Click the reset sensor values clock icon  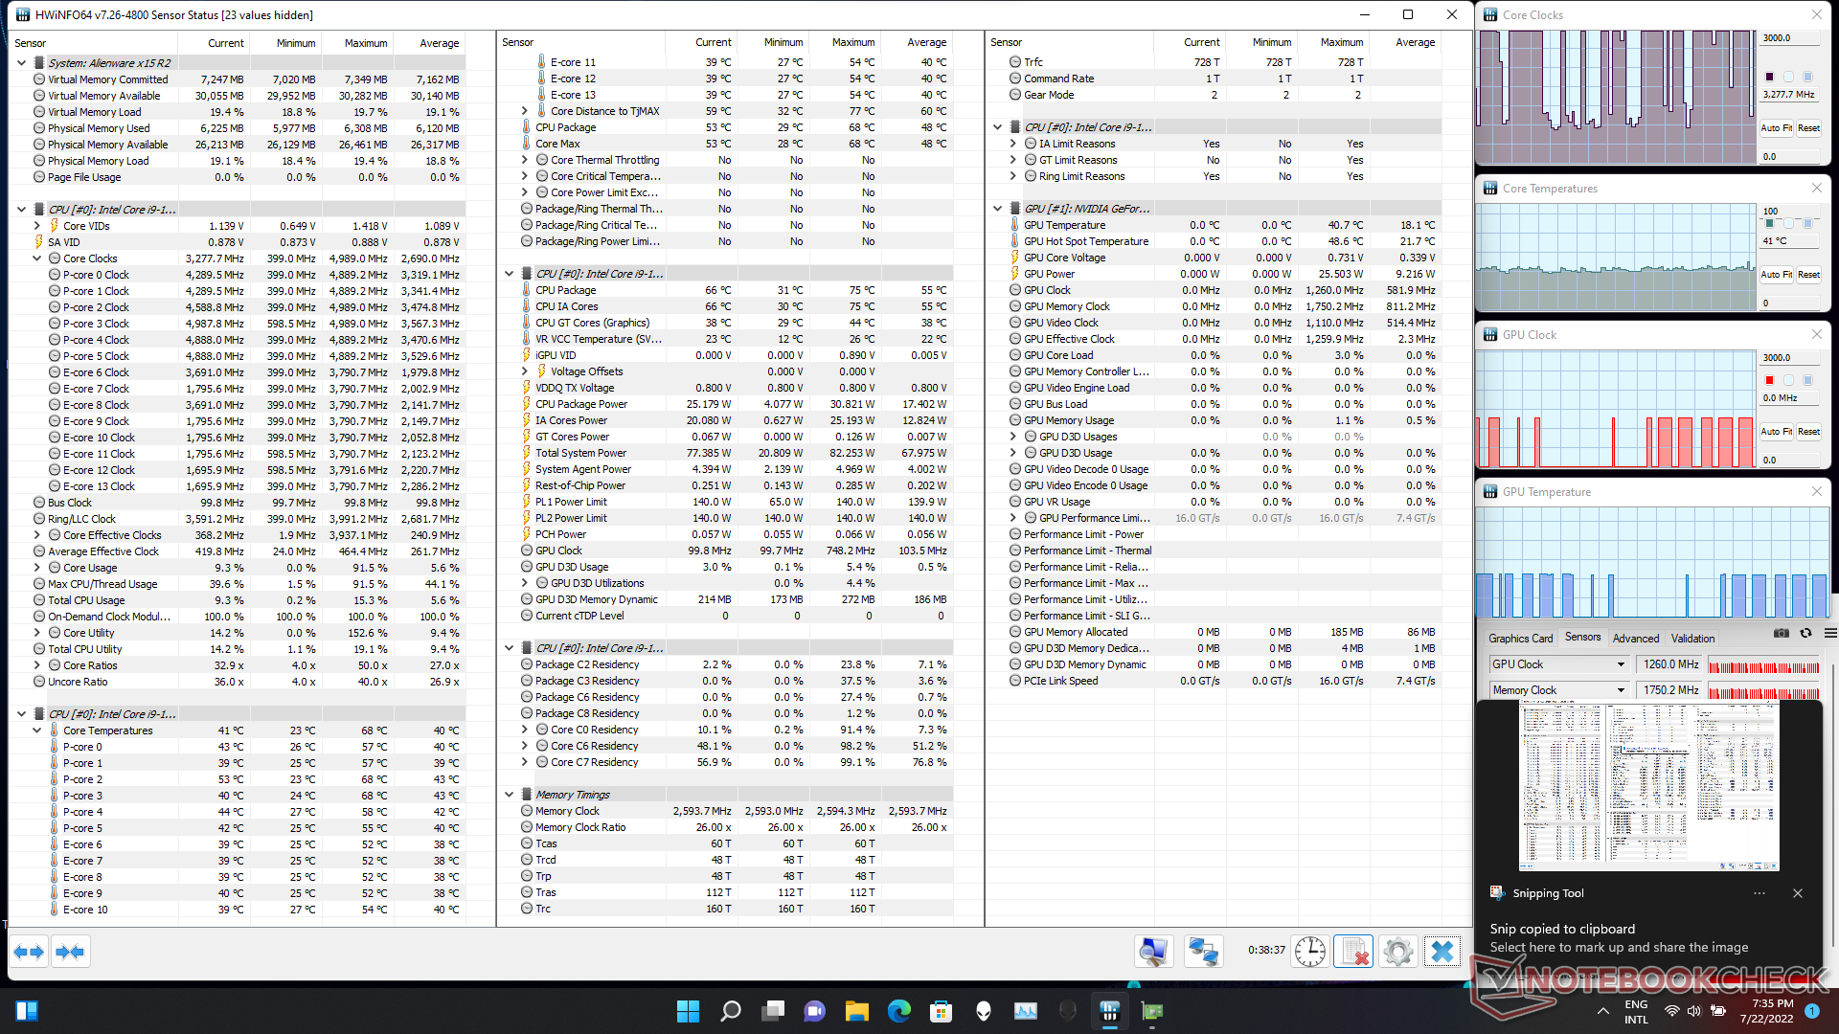click(x=1309, y=952)
